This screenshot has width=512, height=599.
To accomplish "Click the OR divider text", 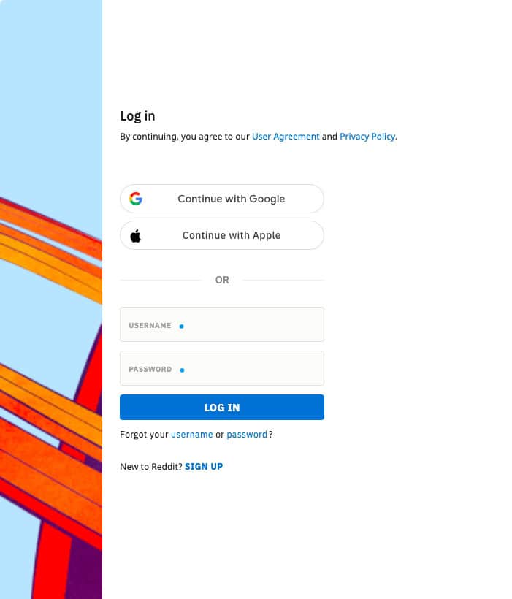I will [x=222, y=280].
